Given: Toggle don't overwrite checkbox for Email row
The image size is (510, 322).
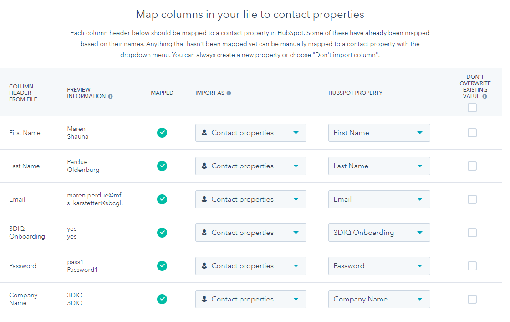Looking at the screenshot, I should [472, 199].
